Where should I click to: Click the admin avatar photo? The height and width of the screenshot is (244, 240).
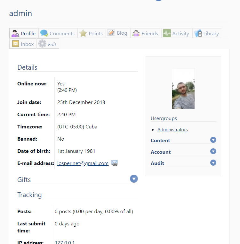coord(183,89)
